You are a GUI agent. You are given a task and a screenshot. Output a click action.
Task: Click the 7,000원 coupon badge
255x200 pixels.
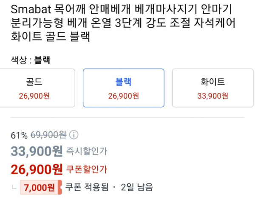40,187
